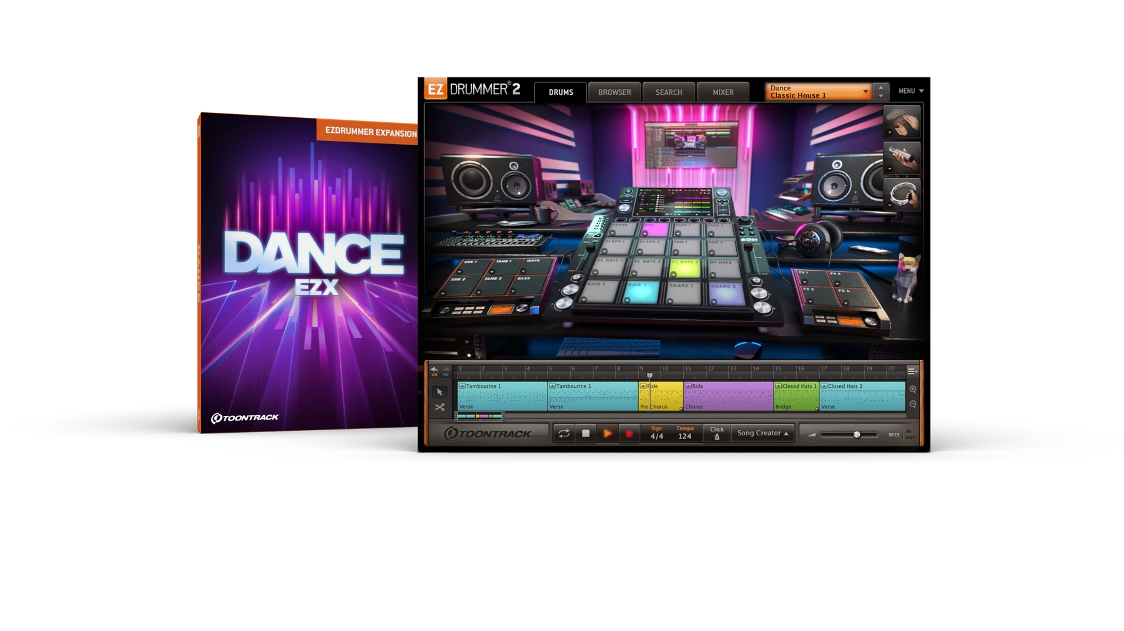Click the shaker percussion thumbnail

coord(902,158)
